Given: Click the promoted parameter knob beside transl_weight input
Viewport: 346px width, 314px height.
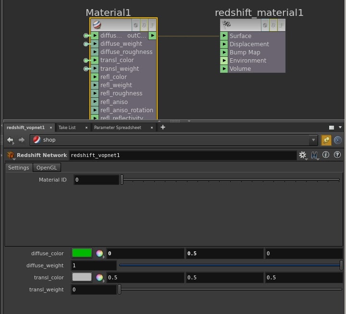Looking at the screenshot, I should (x=86, y=69).
